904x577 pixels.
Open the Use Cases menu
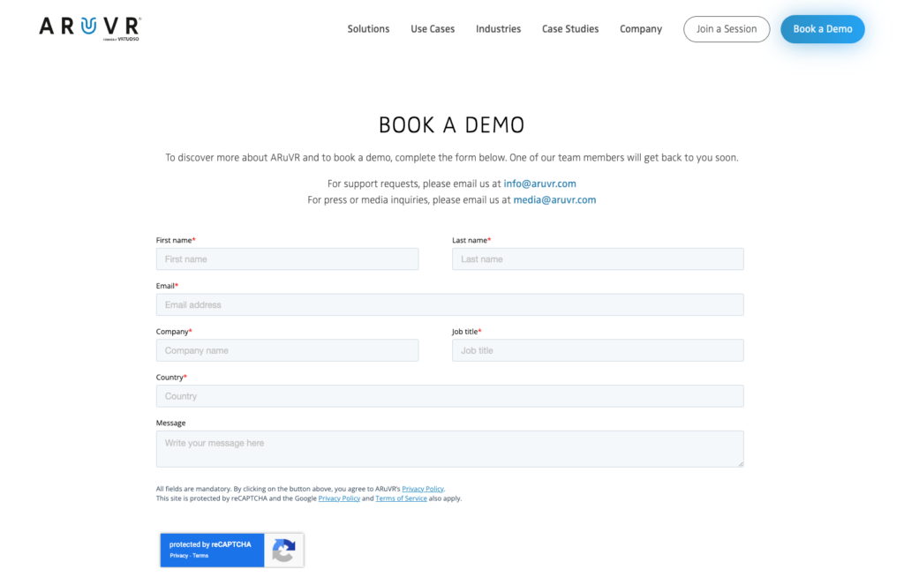433,29
